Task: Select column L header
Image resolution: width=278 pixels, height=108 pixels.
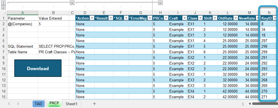Action: click(228, 13)
